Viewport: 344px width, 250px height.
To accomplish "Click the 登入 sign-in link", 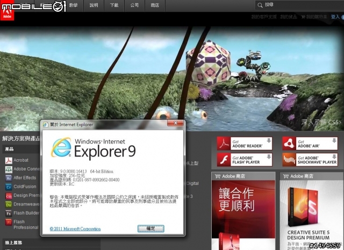I will coord(335,17).
